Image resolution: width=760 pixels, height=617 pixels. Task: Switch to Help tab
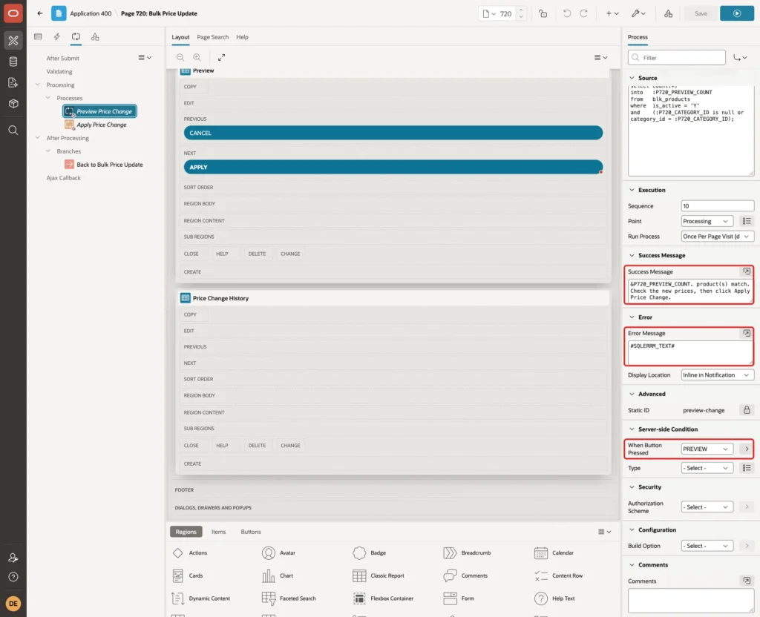pyautogui.click(x=242, y=37)
